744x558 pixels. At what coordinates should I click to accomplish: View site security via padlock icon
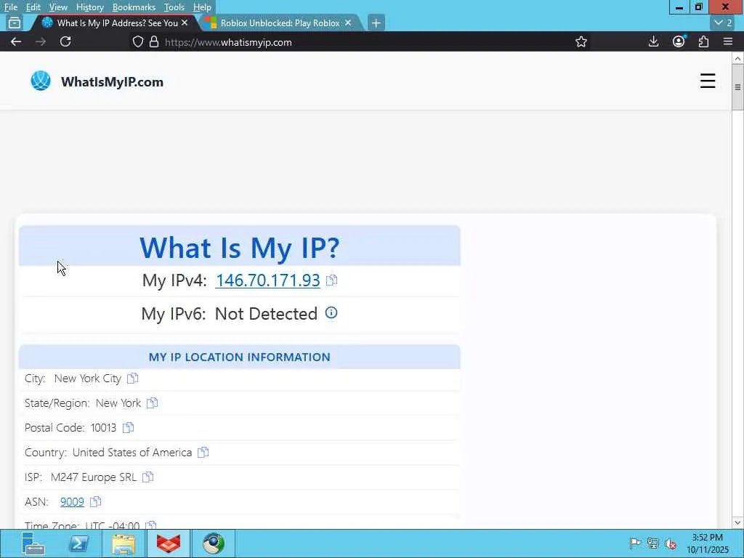[154, 42]
